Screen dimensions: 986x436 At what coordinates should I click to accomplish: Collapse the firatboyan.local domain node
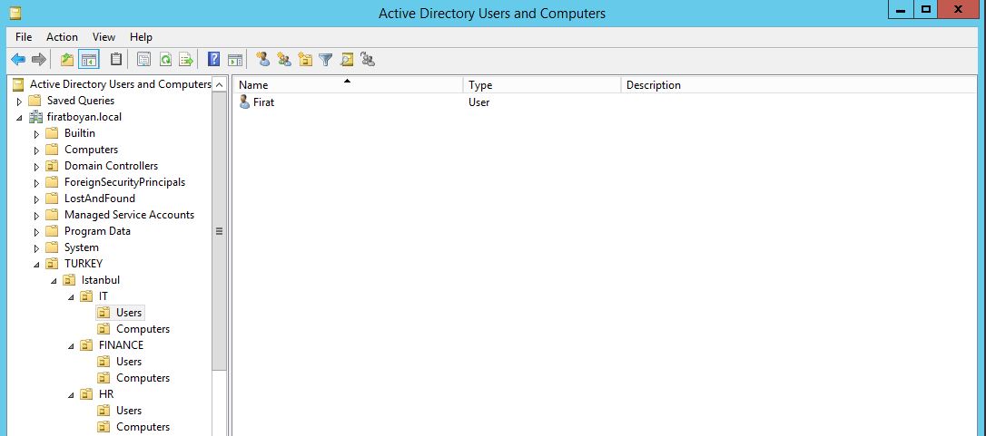click(x=19, y=118)
